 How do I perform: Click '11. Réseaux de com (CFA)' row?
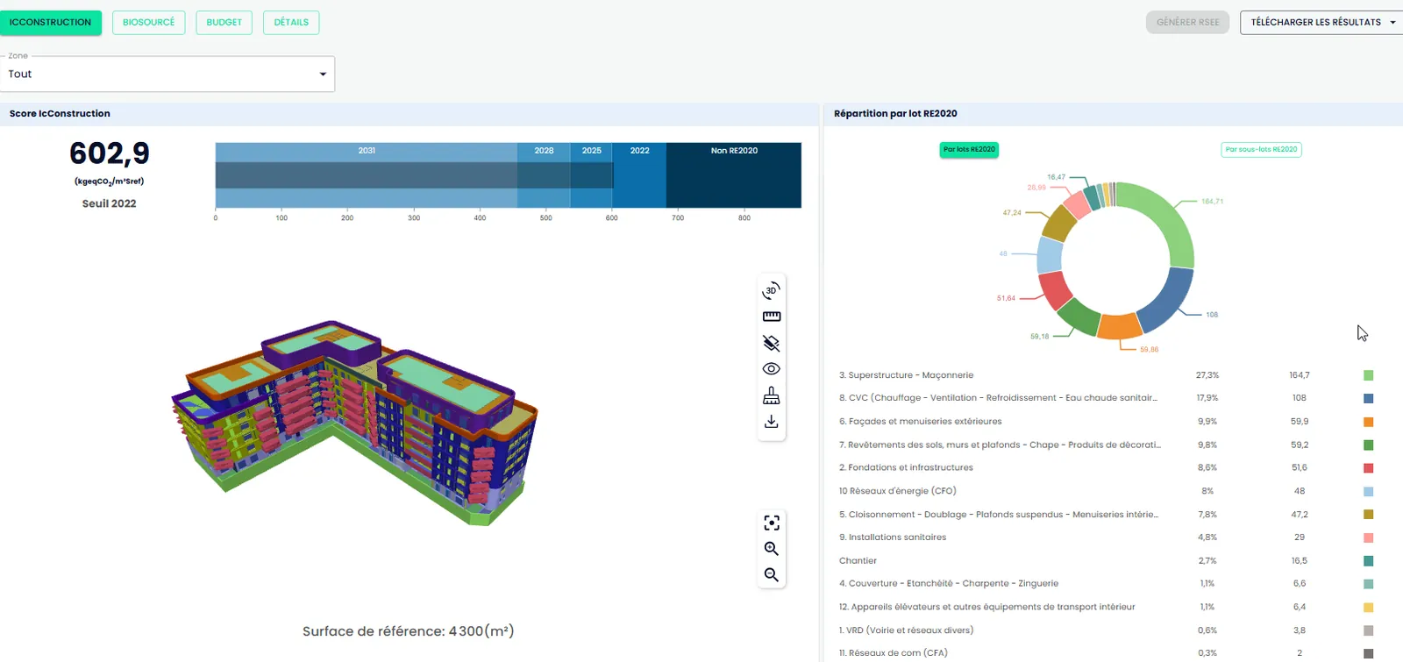tap(1105, 653)
